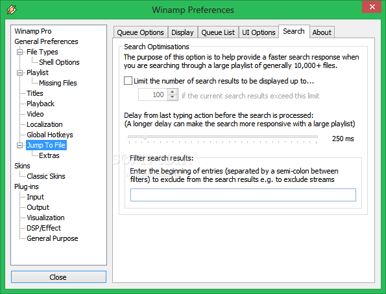Select Skins in the preferences tree
Image resolution: width=386 pixels, height=294 pixels.
[x=22, y=166]
